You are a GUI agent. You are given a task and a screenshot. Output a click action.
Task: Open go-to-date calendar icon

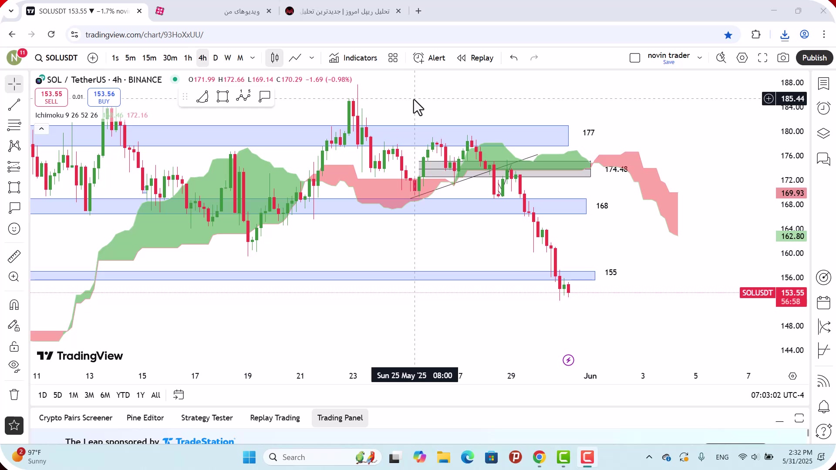tap(179, 395)
